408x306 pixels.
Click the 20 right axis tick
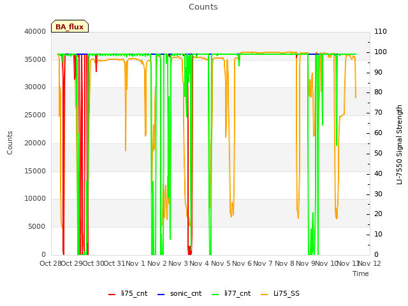(x=378, y=214)
